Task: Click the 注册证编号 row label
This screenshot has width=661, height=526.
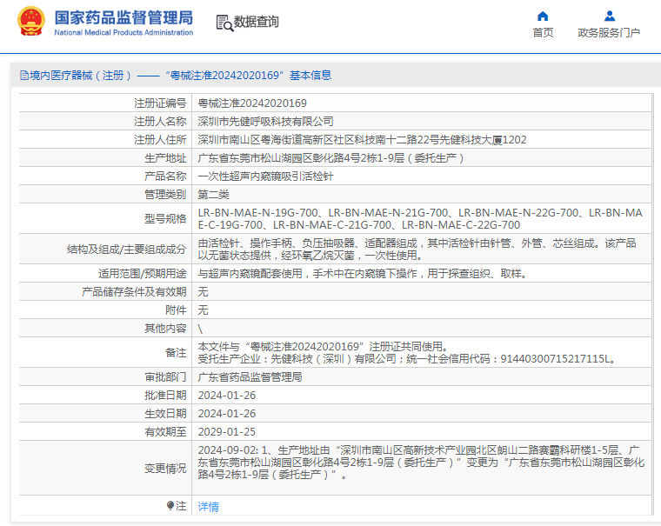Action: (160, 103)
